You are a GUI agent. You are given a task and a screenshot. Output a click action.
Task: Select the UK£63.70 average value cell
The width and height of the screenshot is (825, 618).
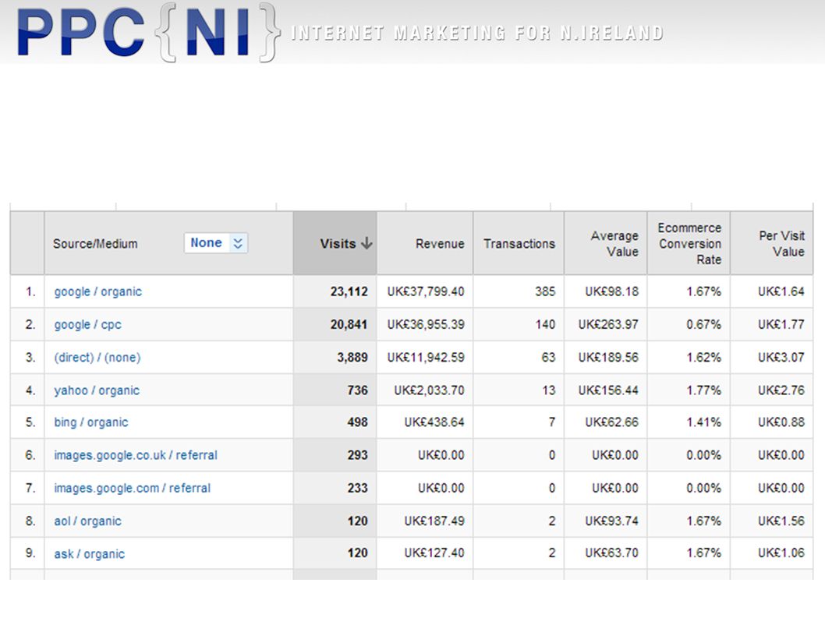[x=606, y=553]
